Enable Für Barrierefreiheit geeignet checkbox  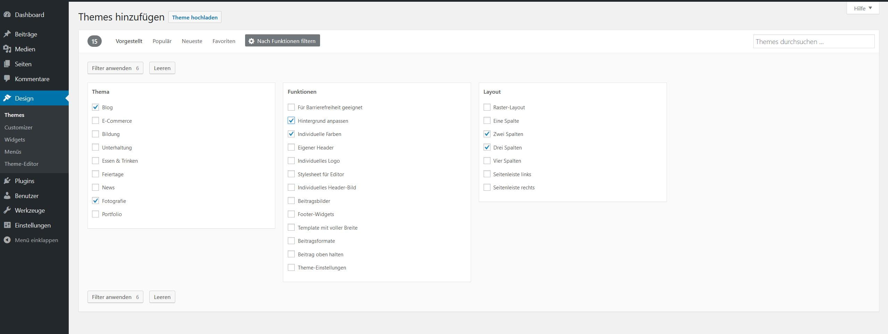click(x=291, y=107)
